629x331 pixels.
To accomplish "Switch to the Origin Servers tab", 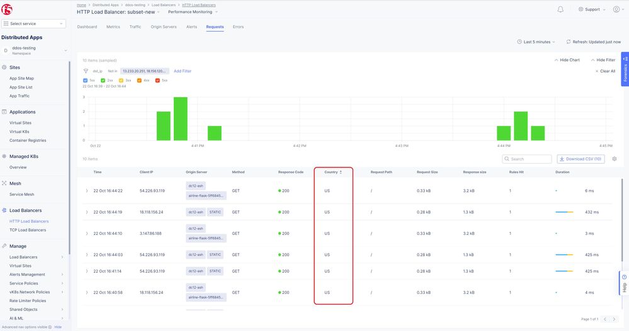I will point(164,27).
